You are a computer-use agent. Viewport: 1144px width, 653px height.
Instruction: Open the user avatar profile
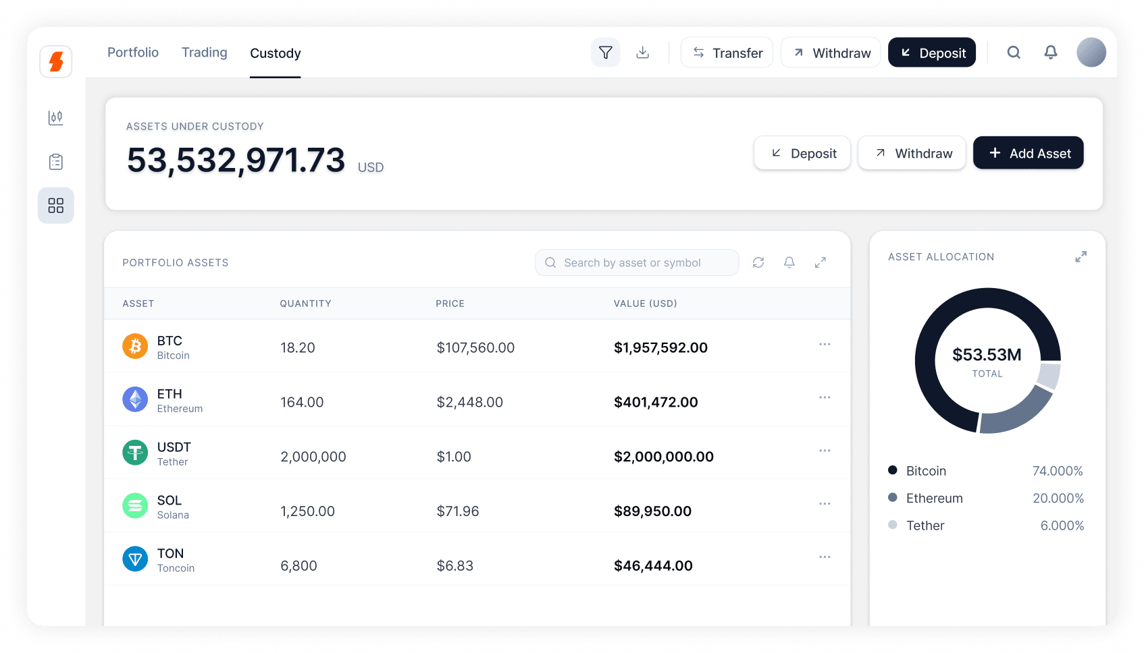tap(1091, 53)
